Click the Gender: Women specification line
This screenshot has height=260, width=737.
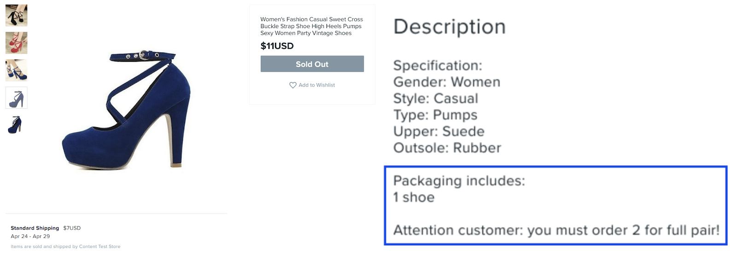pos(446,82)
